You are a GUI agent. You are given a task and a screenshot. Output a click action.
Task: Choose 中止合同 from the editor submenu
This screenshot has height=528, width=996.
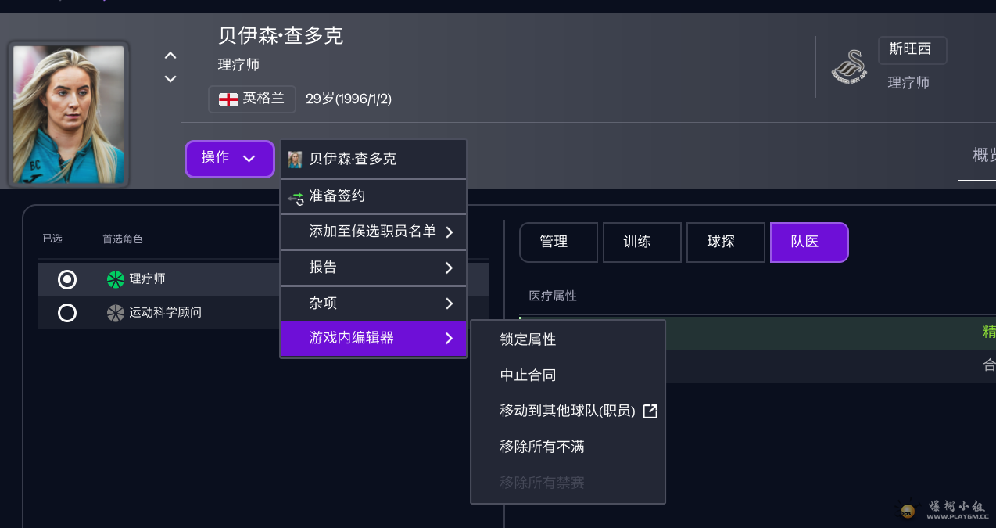point(528,375)
